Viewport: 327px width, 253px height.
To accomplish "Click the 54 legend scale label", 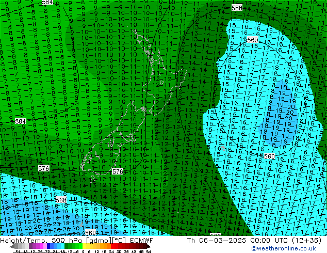I will pyautogui.click(x=149, y=251).
